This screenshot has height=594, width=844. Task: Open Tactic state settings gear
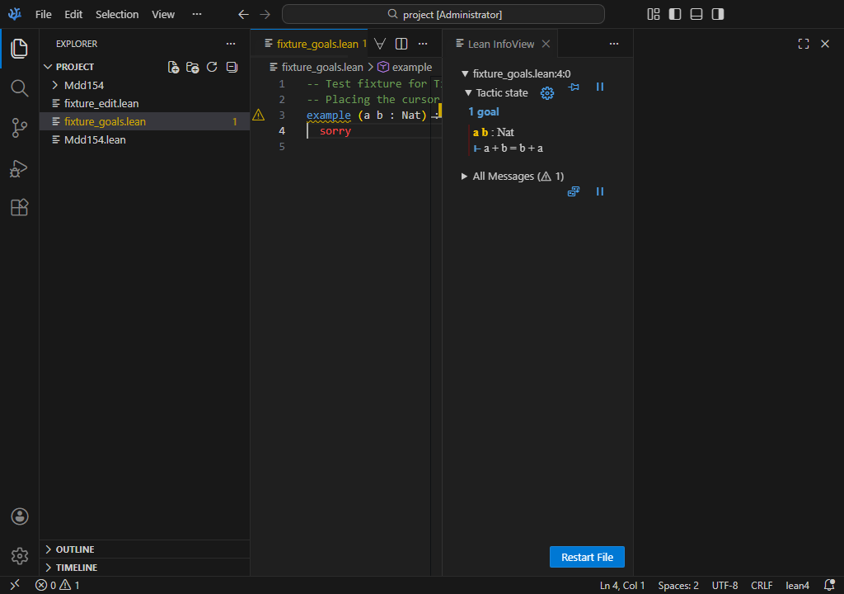tap(546, 93)
